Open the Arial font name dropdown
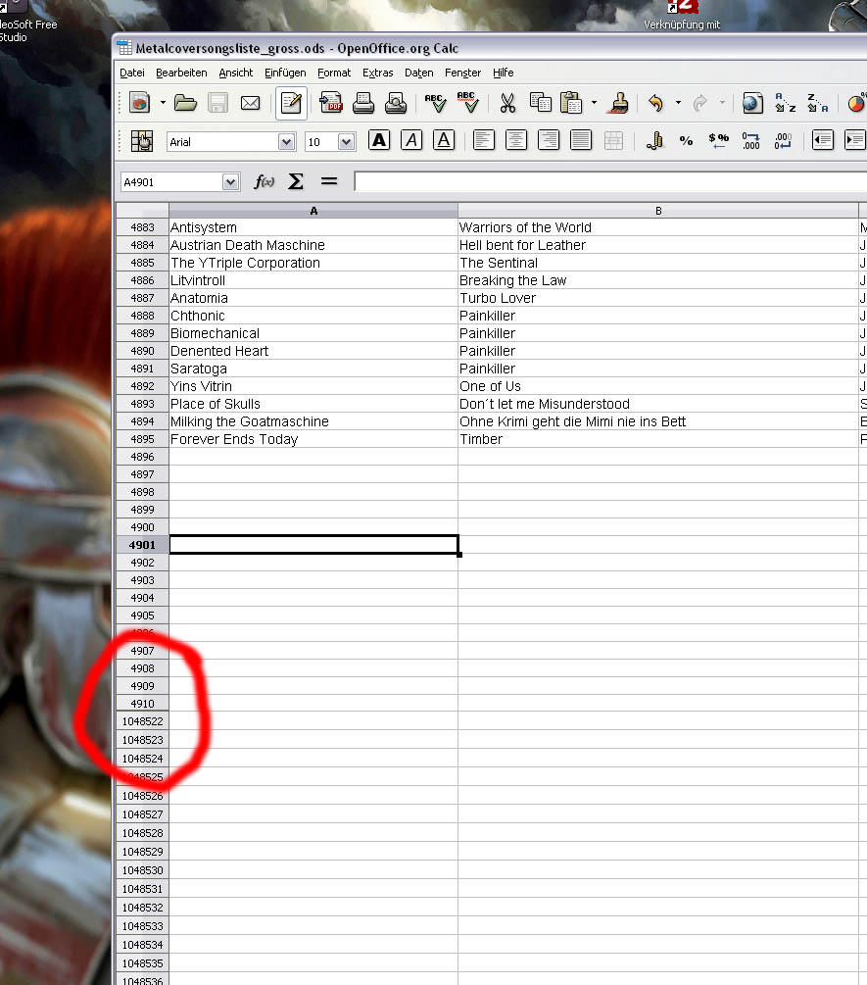The height and width of the screenshot is (985, 867). pyautogui.click(x=286, y=142)
